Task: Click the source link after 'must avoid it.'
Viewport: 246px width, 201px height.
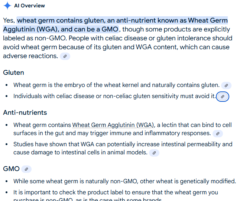Action: (x=223, y=97)
